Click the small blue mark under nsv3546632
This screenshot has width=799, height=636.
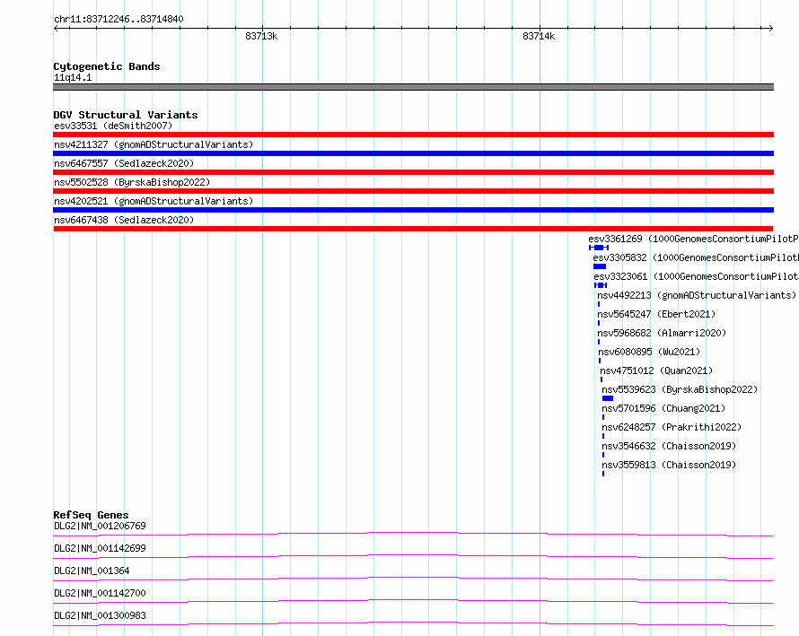(603, 455)
